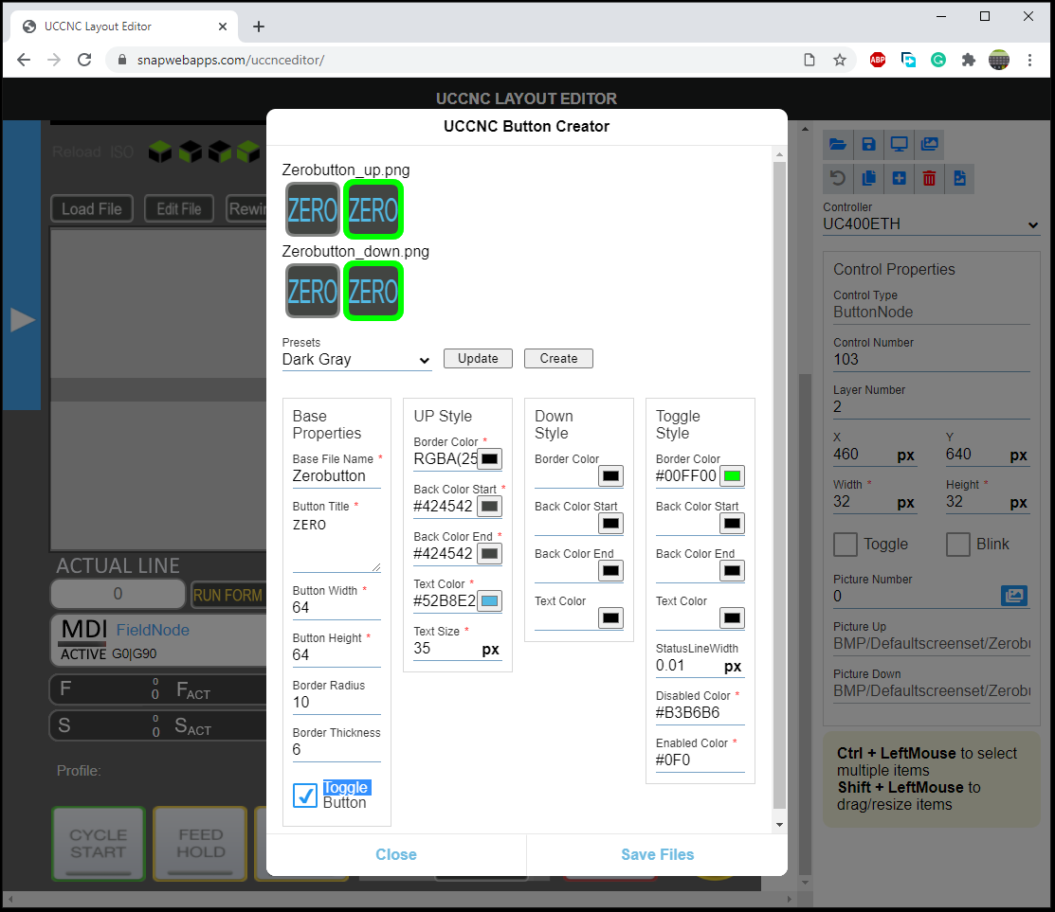Click the stacked images icon in the toolbar

tap(930, 145)
